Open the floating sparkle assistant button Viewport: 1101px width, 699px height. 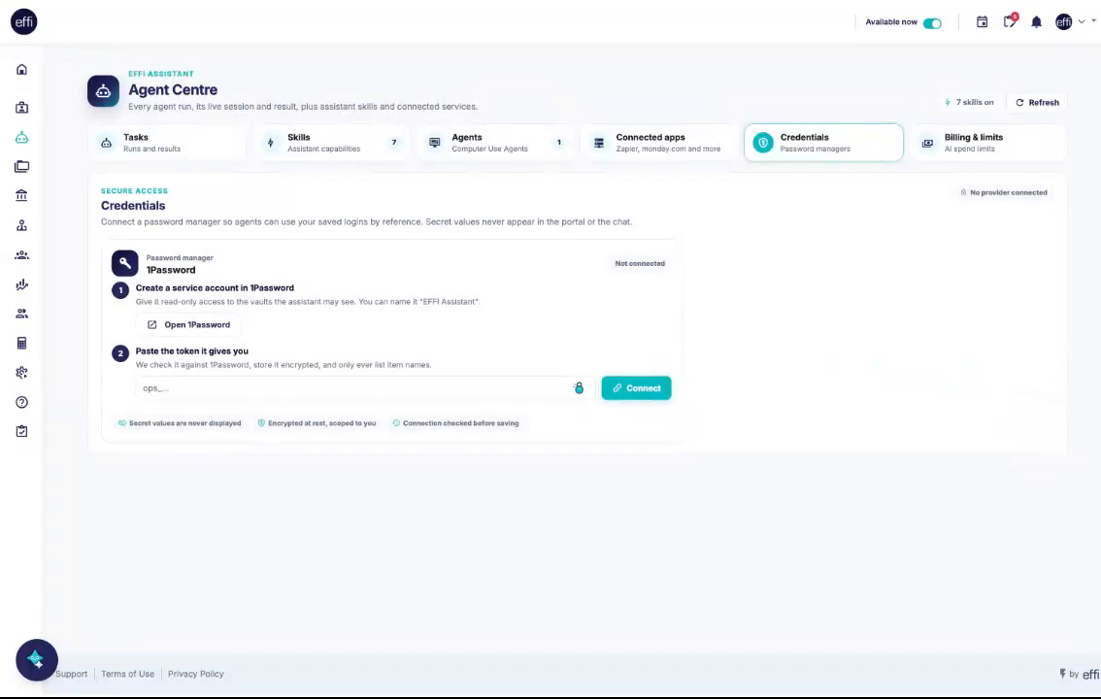37,660
